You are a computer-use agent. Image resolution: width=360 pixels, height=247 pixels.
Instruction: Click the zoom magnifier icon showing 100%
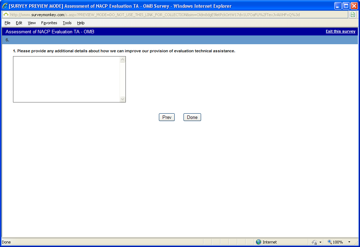(x=330, y=242)
